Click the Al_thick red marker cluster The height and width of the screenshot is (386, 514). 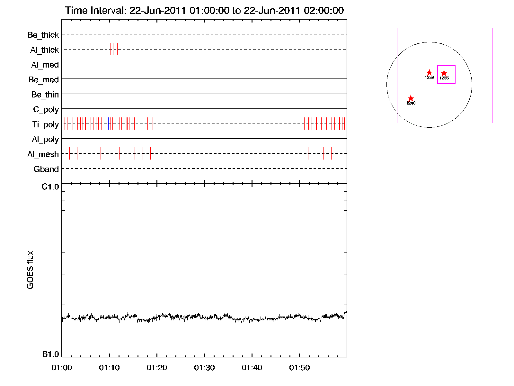(114, 49)
